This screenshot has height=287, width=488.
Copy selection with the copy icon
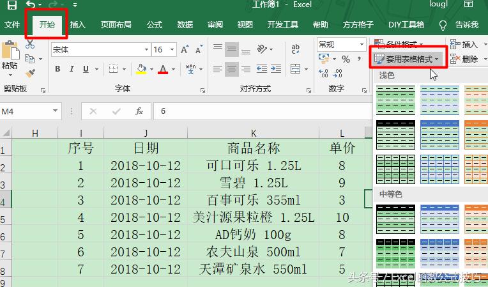[x=30, y=58]
